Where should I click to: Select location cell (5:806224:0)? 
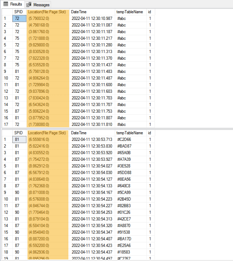click(48, 111)
